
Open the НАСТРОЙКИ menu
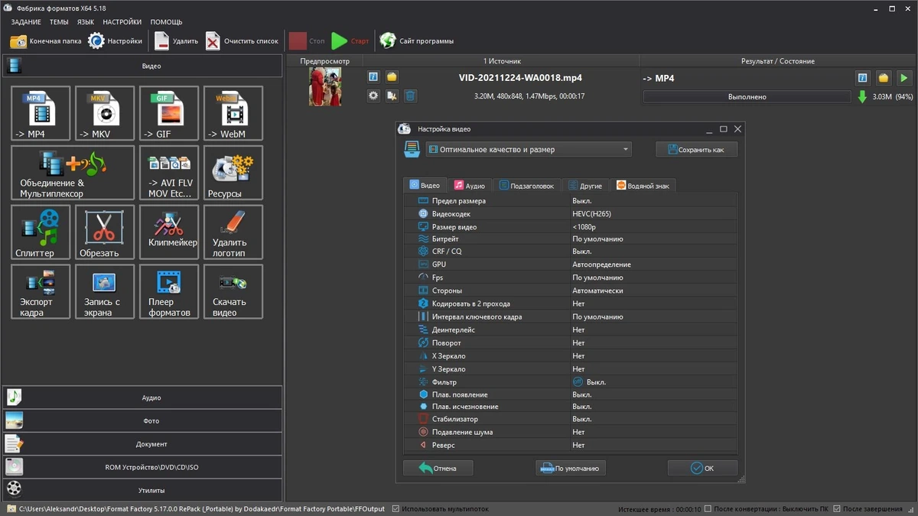click(x=122, y=22)
